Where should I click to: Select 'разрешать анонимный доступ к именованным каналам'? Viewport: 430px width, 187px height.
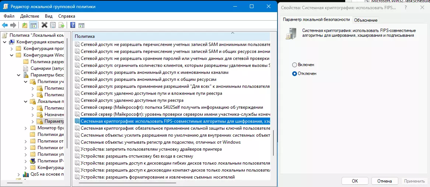154,72
